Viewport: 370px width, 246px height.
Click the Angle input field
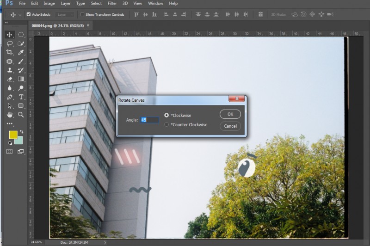[x=149, y=120]
